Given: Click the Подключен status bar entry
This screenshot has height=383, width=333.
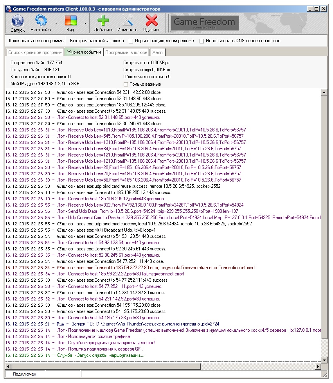Looking at the screenshot, I should (24, 374).
